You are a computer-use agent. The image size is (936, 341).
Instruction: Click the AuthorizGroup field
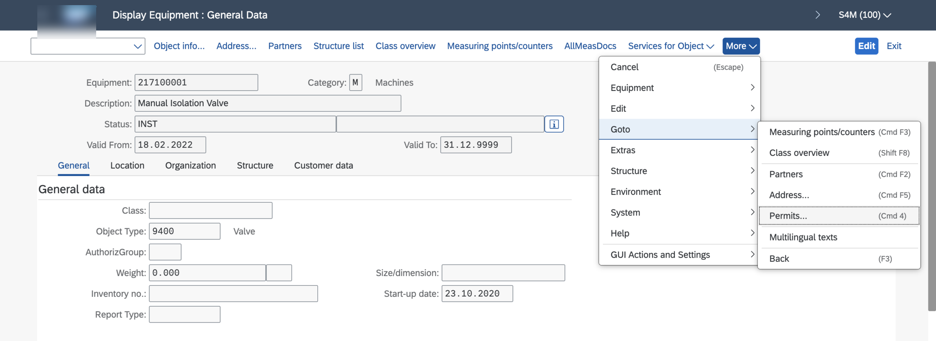(x=165, y=252)
